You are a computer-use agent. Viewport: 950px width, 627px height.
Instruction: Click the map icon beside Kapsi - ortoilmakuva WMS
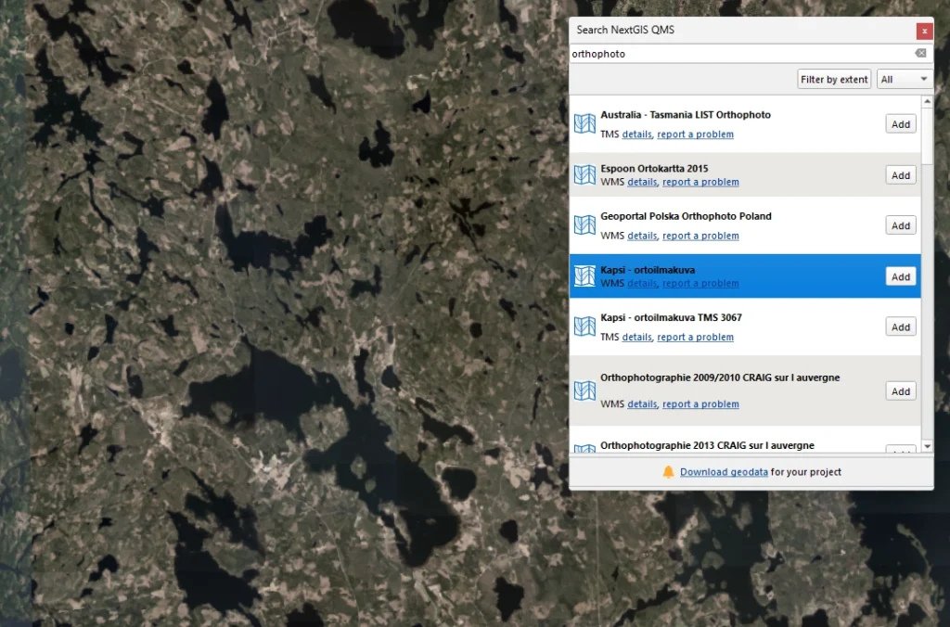pos(584,276)
